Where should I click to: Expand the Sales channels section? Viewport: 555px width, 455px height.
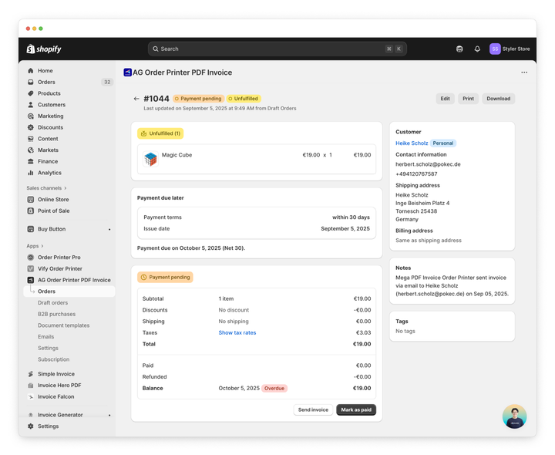(46, 188)
